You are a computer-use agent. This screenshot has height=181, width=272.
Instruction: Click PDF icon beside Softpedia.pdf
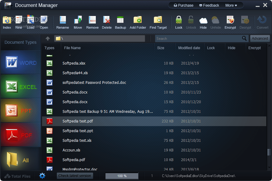click(50, 160)
